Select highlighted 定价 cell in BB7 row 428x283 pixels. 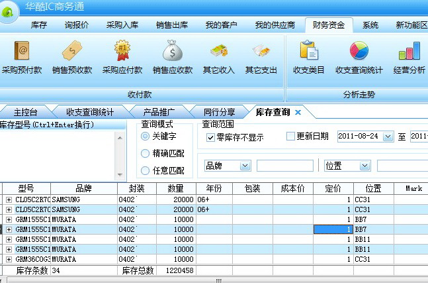tap(333, 230)
